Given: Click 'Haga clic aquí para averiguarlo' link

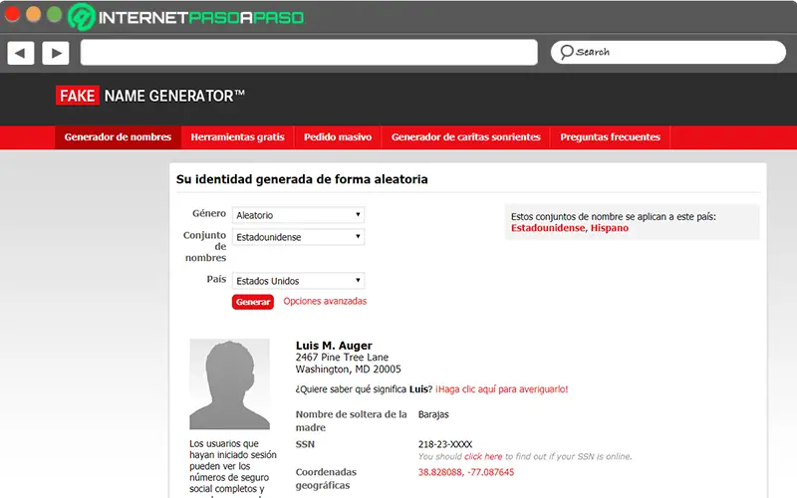Looking at the screenshot, I should [502, 389].
